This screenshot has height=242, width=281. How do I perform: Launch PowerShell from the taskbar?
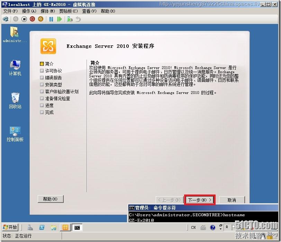point(42,227)
